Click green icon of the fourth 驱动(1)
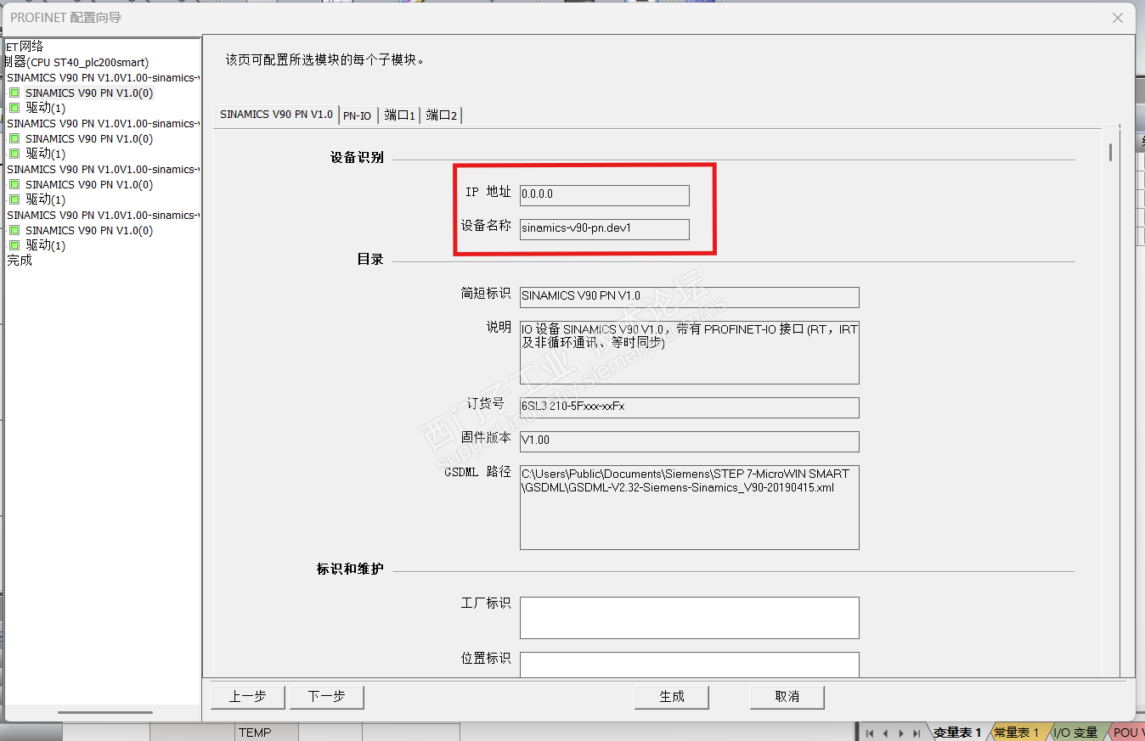Screen dimensions: 1145x741 pyautogui.click(x=14, y=245)
